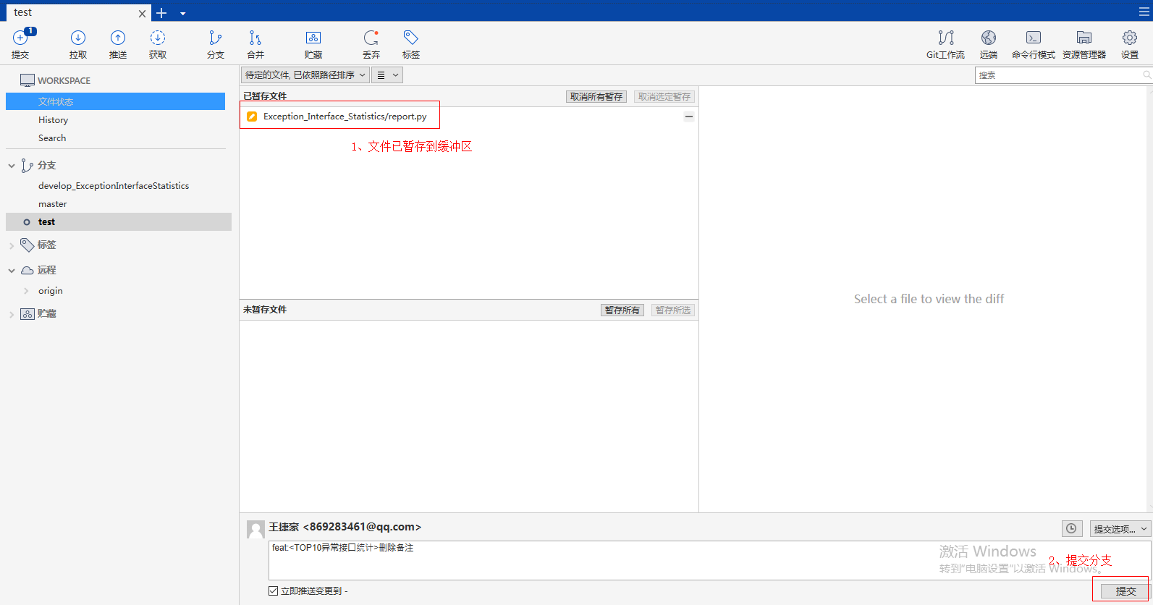Screen dimensions: 1153x605
Task: Unstage report.py with the minus button
Action: pos(689,117)
